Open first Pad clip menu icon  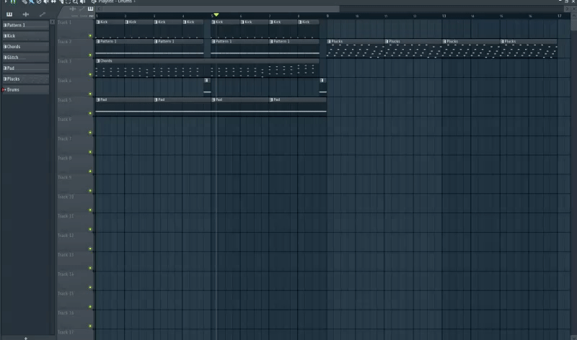pyautogui.click(x=98, y=99)
